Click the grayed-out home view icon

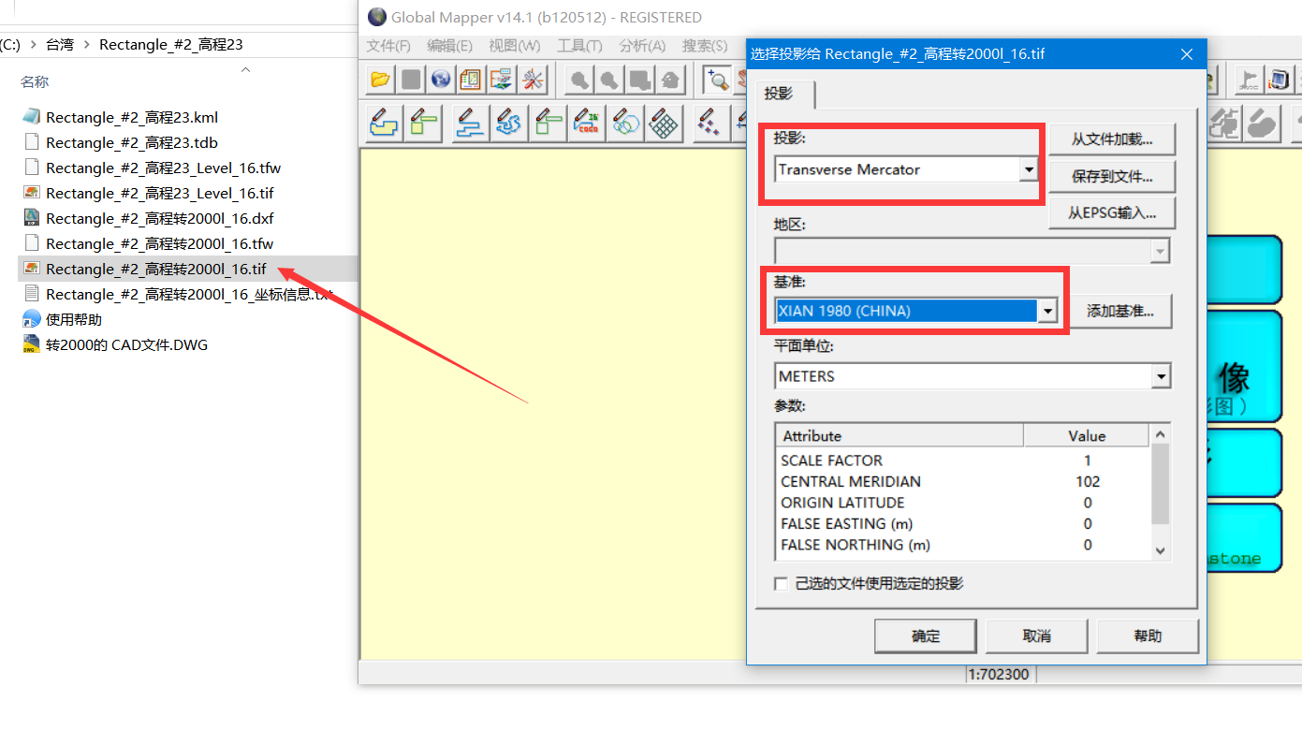click(x=670, y=80)
